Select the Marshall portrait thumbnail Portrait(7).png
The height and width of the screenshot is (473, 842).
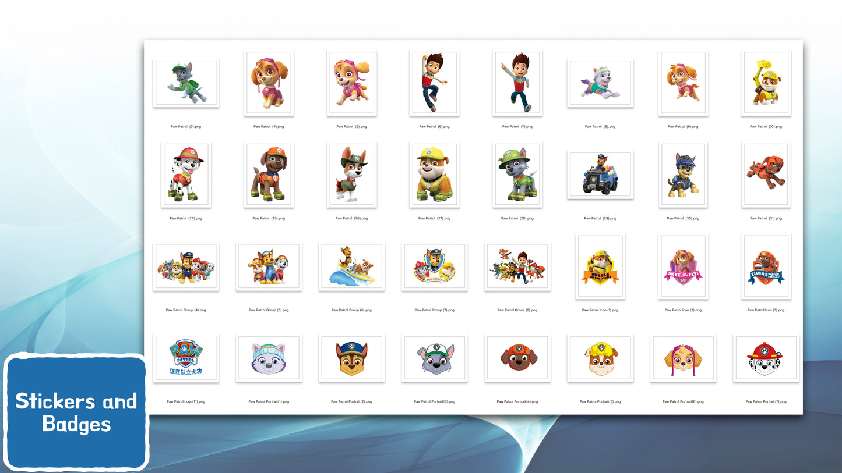point(766,358)
